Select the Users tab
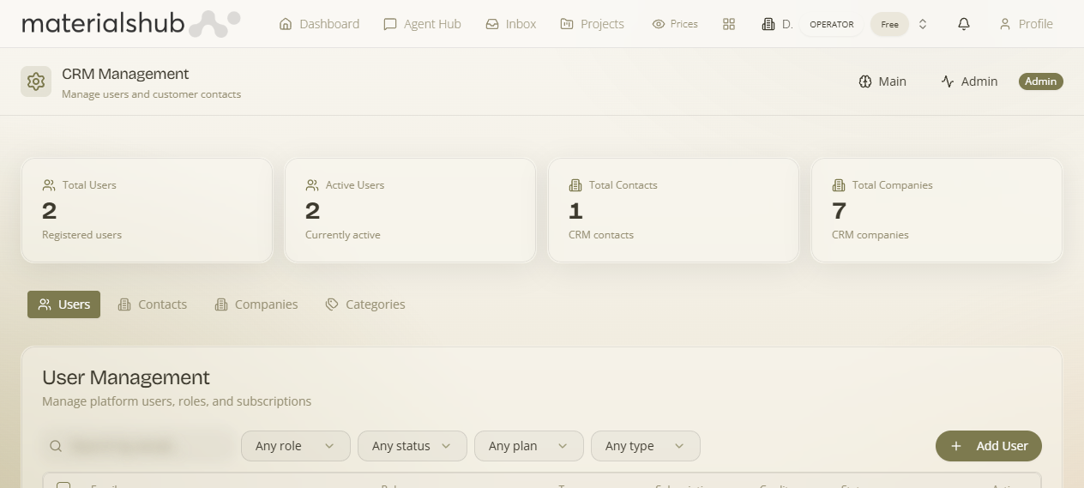 coord(63,304)
